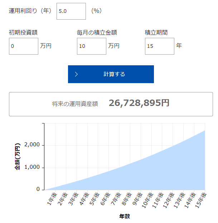Click the 5年後 x-axis label
Viewport: 218px width, 223px height.
tap(95, 199)
